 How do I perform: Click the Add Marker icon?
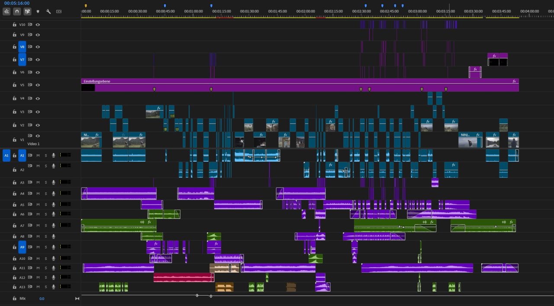38,12
